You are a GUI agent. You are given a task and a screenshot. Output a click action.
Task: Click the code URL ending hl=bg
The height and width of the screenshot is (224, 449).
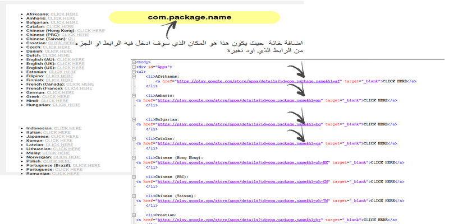coord(239,124)
